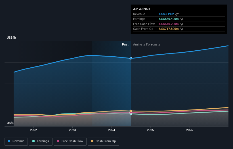Toggle the Cash From Op legend series

pyautogui.click(x=103, y=141)
